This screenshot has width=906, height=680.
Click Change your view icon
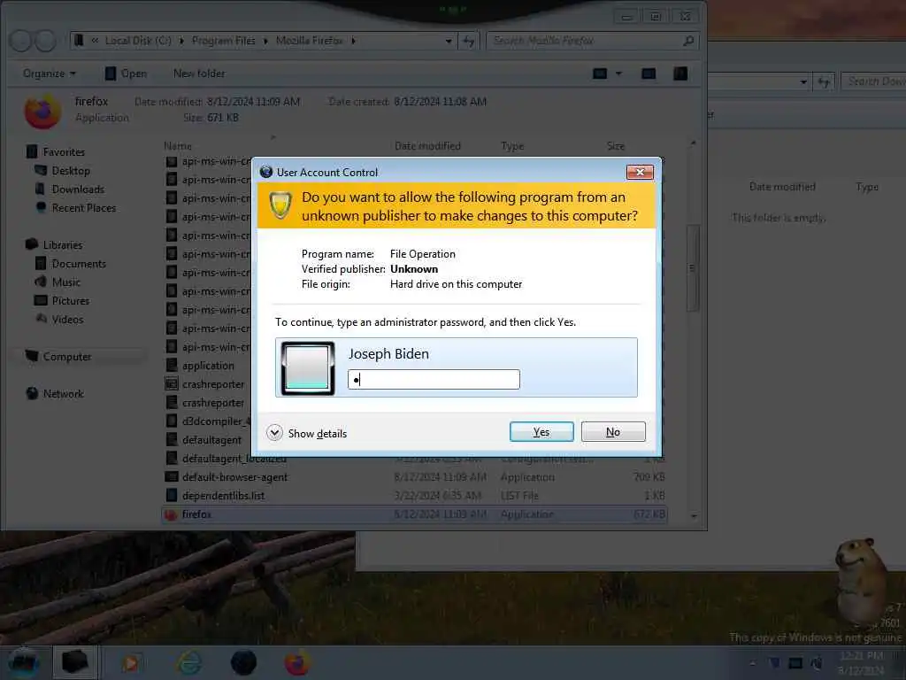click(x=601, y=73)
